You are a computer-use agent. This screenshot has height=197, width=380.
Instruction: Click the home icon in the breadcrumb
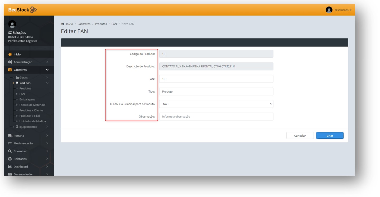pyautogui.click(x=62, y=24)
